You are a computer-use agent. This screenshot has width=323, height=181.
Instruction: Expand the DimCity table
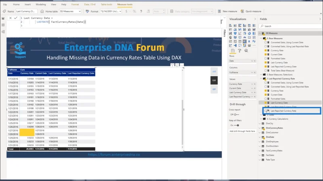pyautogui.click(x=260, y=123)
